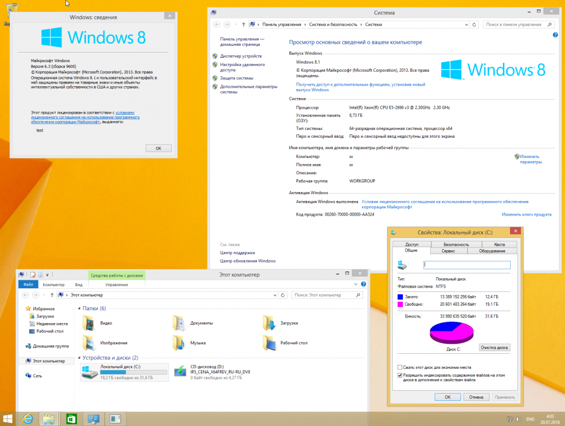The width and height of the screenshot is (565, 426).
Task: Click the Очистка диска button
Action: click(495, 348)
